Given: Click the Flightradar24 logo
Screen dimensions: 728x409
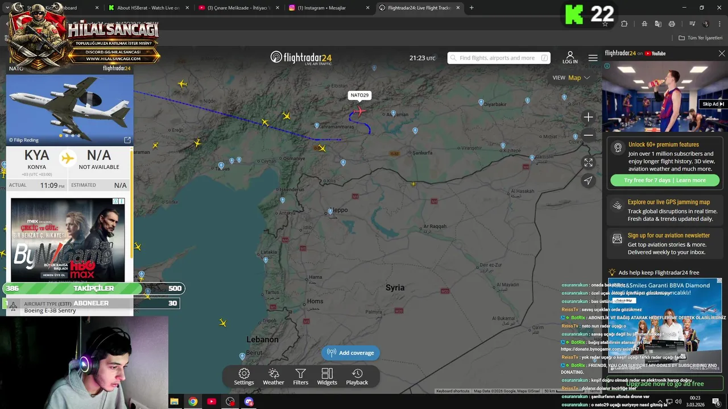Looking at the screenshot, I should click(x=301, y=58).
